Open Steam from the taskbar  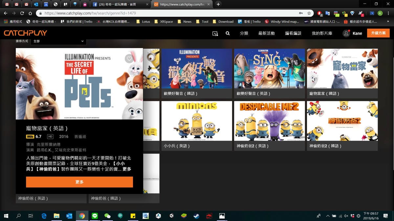click(x=196, y=216)
